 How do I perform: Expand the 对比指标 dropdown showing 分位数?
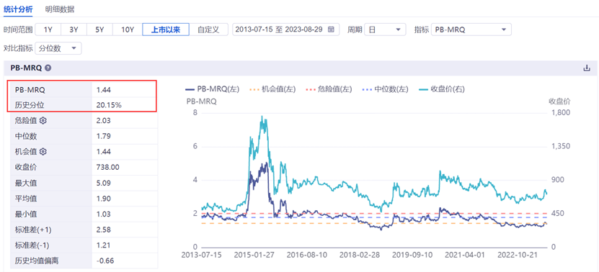[58, 48]
